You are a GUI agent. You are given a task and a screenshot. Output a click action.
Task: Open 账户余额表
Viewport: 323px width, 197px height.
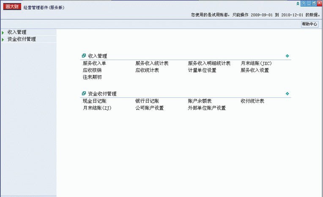[200, 101]
